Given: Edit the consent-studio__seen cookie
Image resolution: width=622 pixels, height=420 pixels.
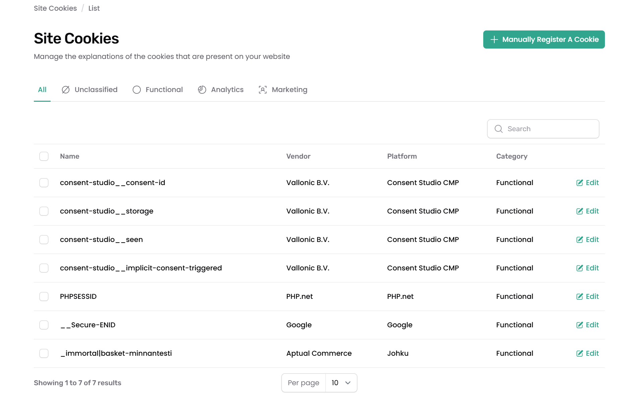Looking at the screenshot, I should pos(587,240).
